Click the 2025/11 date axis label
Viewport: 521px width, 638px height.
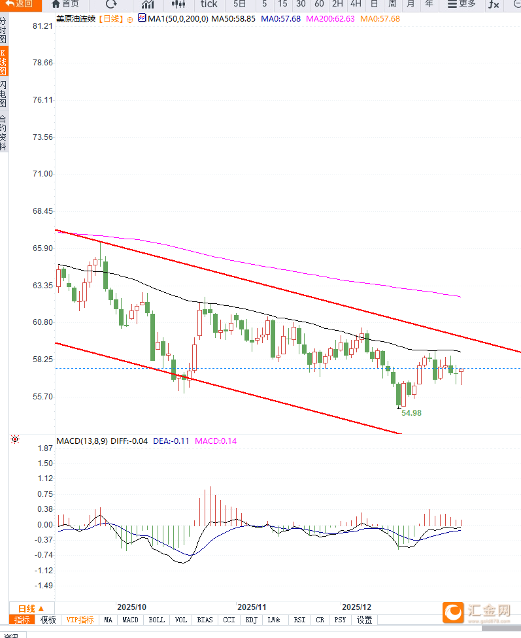click(252, 607)
